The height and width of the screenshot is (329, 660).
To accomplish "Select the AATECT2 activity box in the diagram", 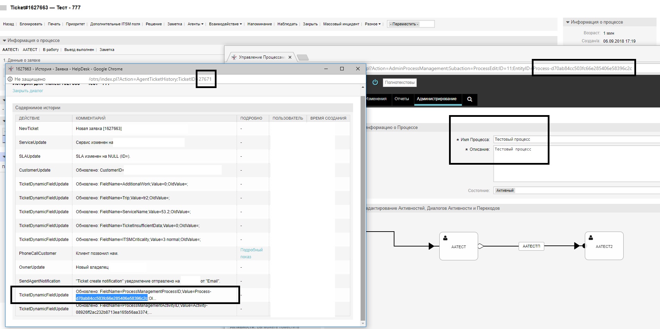I will tap(604, 246).
